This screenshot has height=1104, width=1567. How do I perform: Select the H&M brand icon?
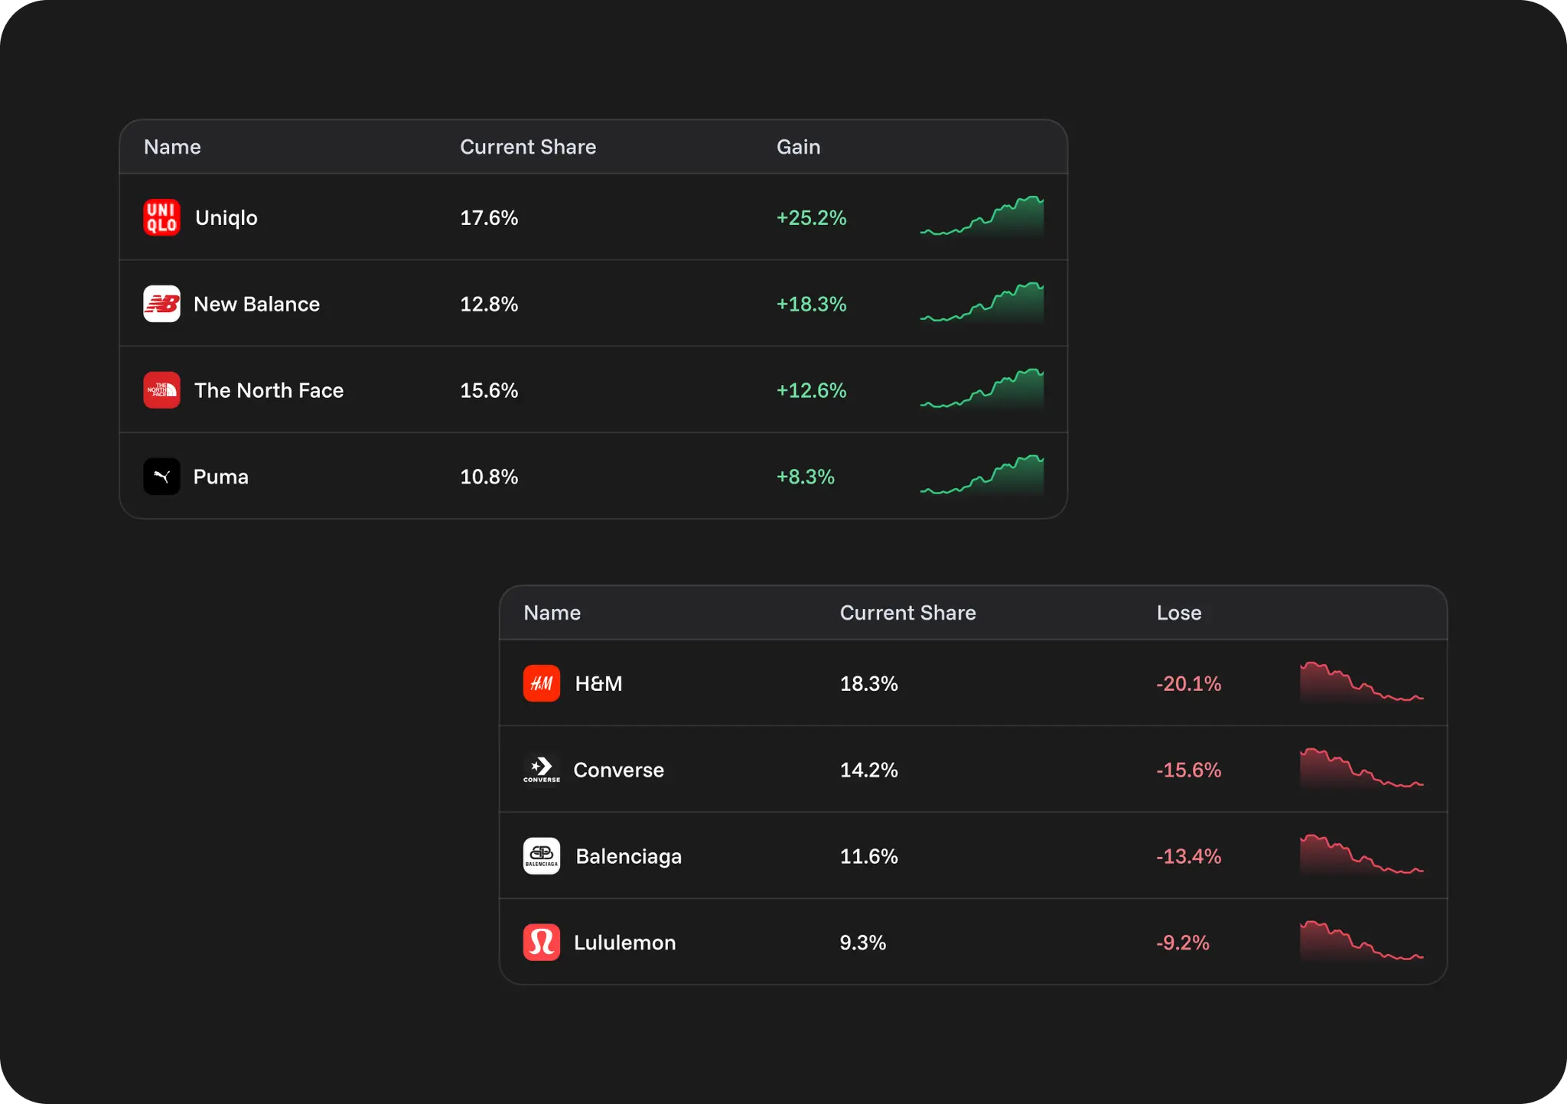coord(541,683)
